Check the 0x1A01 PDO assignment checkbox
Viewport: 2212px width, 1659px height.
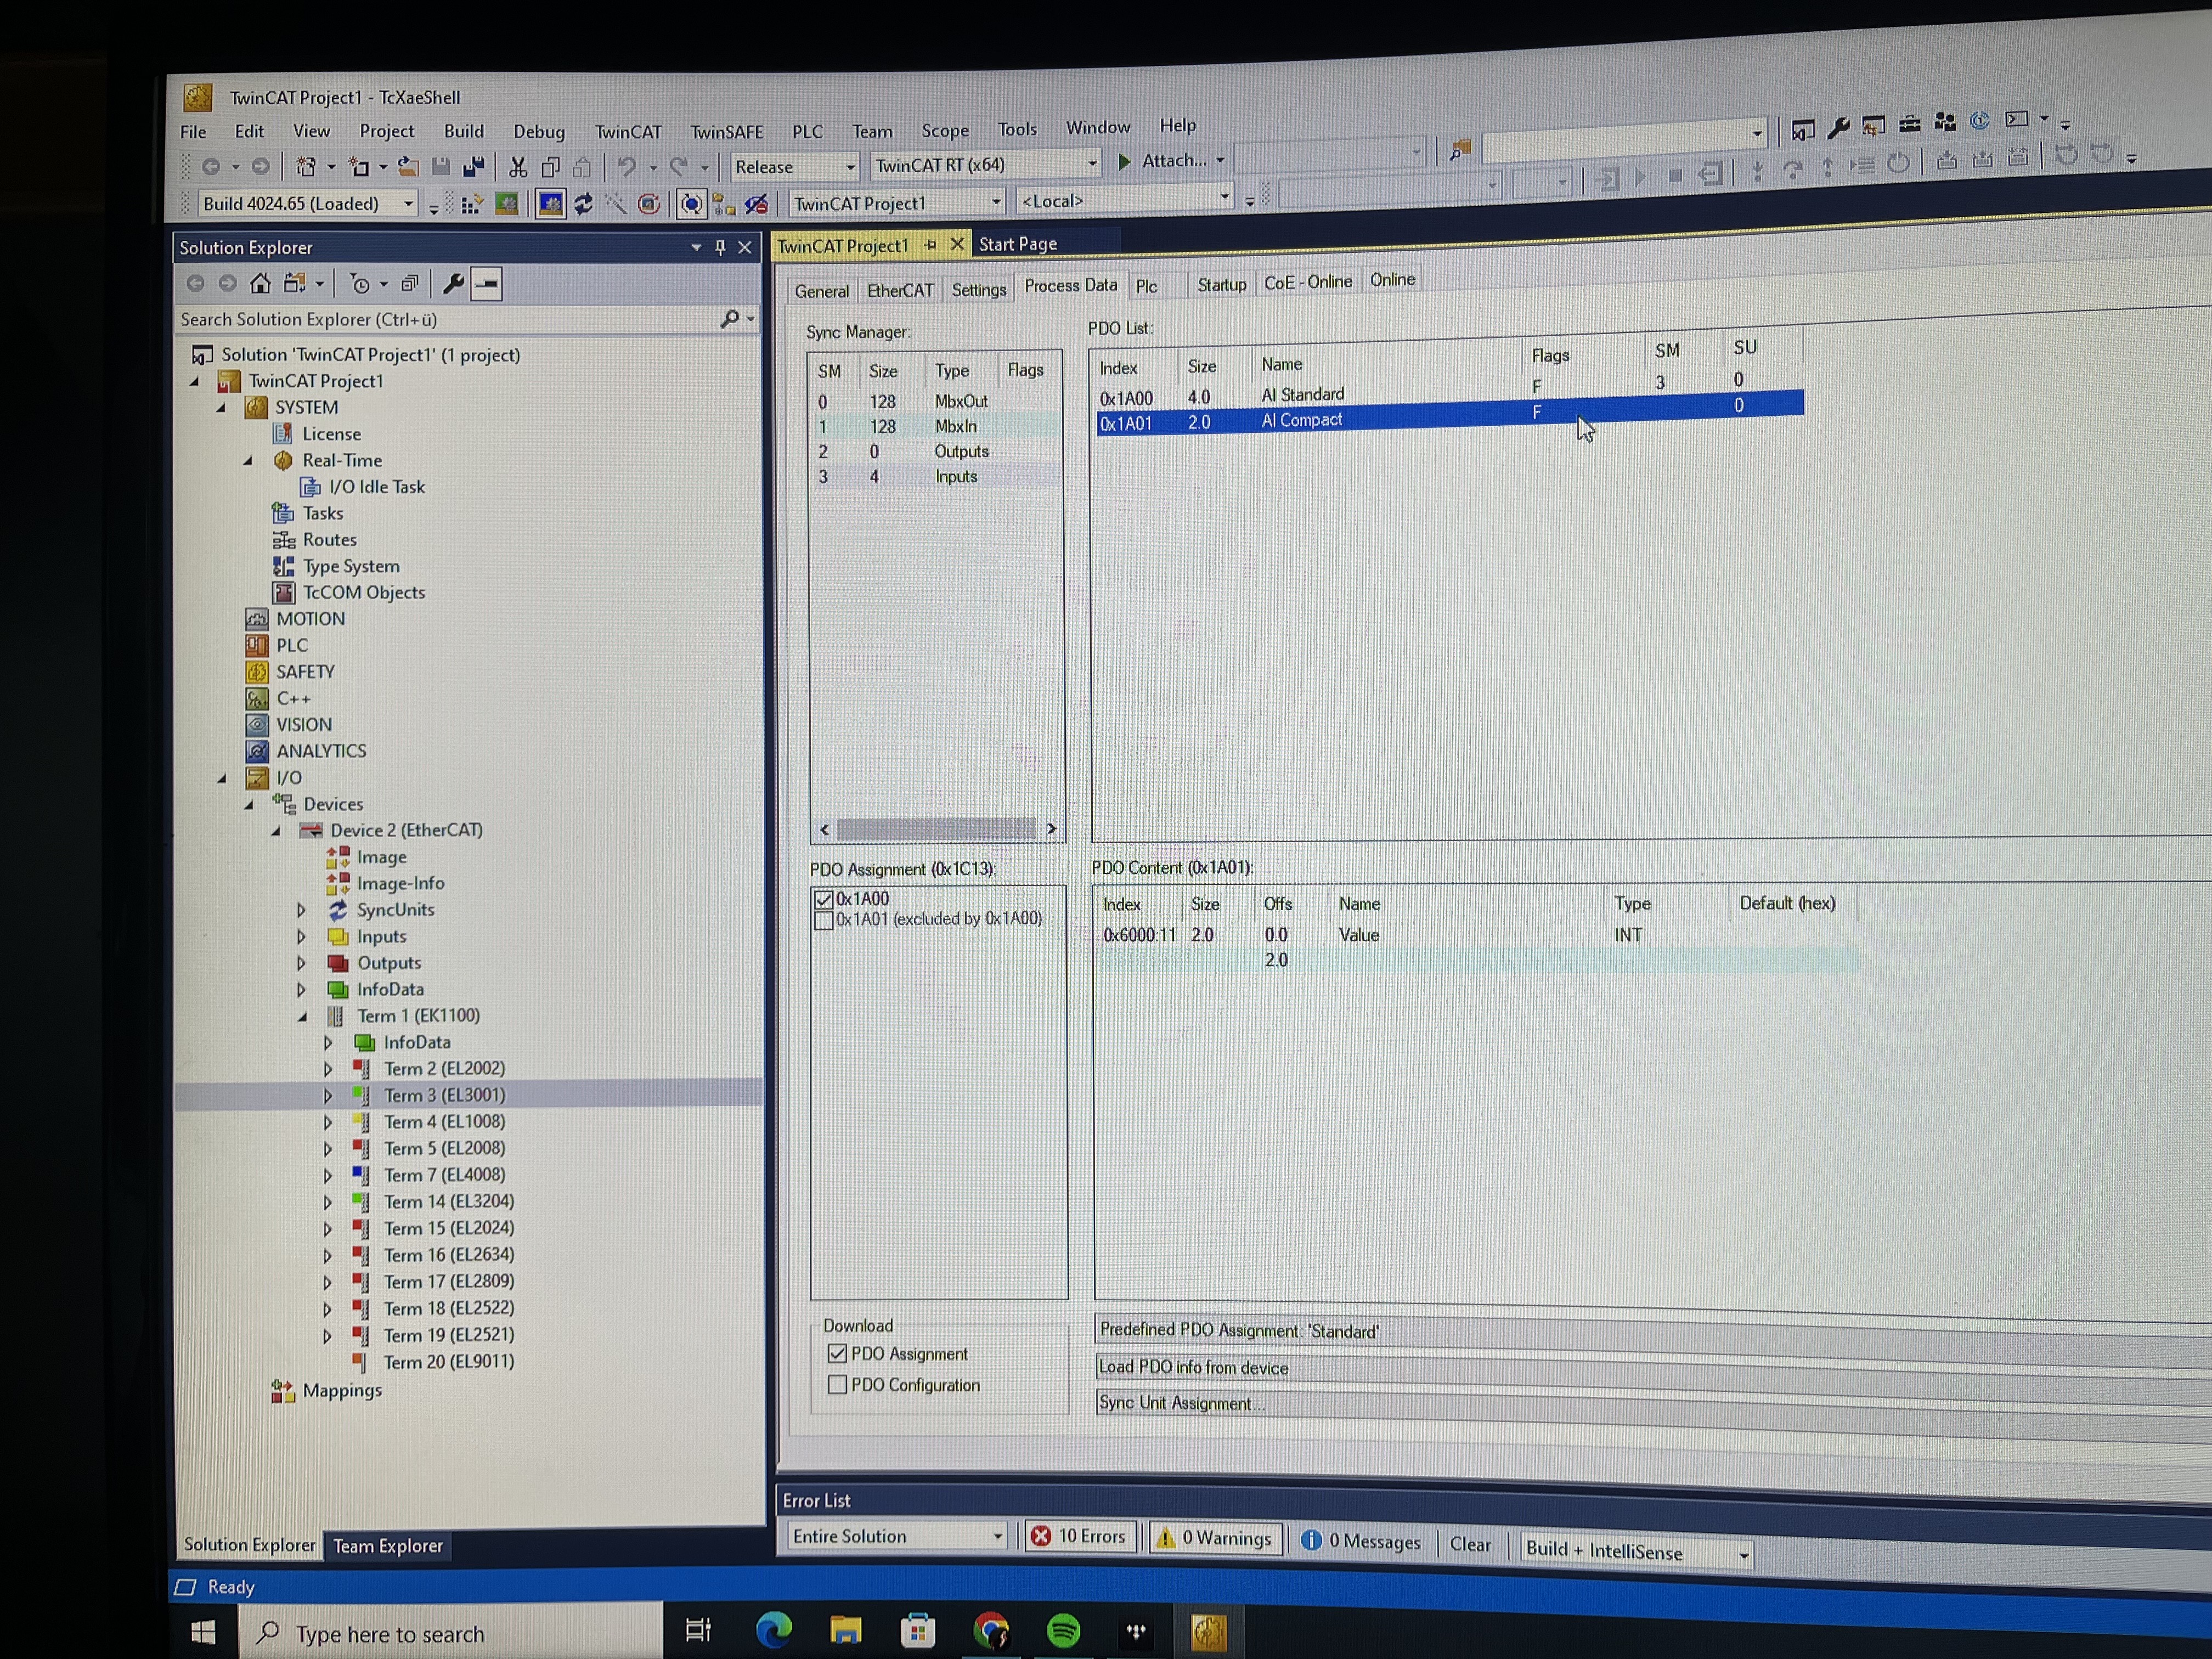click(824, 920)
